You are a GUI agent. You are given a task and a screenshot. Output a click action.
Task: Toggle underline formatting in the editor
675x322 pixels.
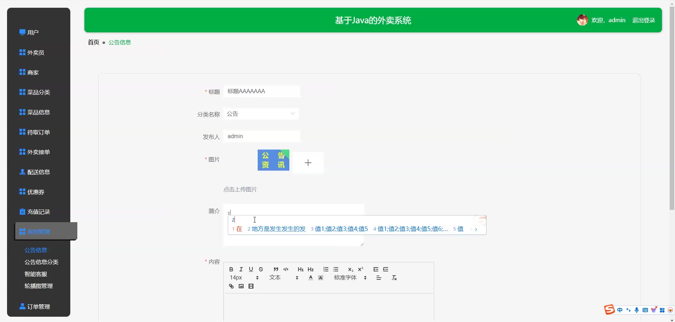(x=251, y=269)
